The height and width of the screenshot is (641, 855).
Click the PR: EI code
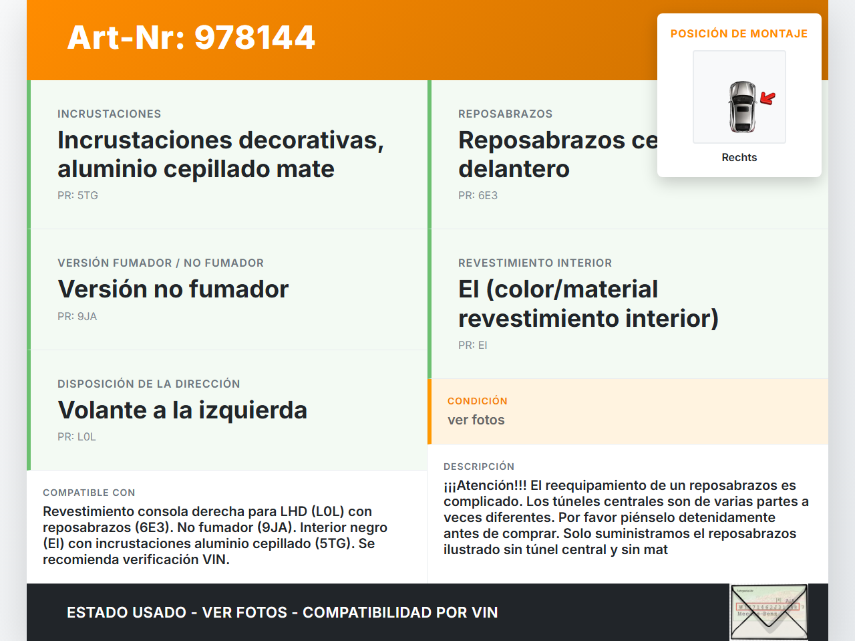tap(472, 345)
